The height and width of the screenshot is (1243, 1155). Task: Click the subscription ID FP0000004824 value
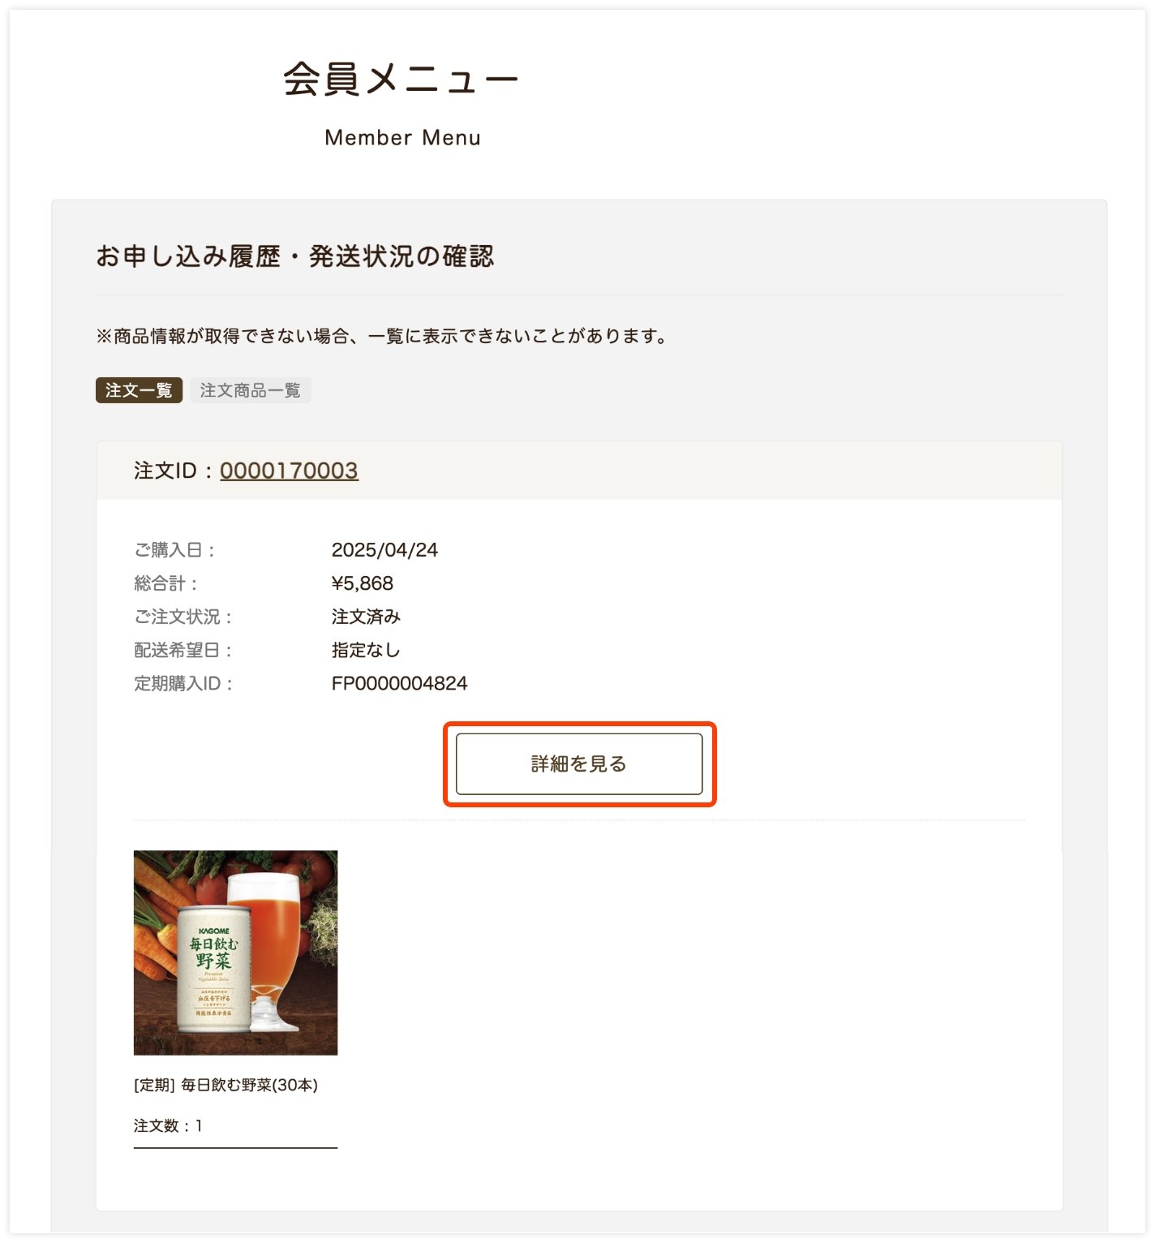click(399, 683)
